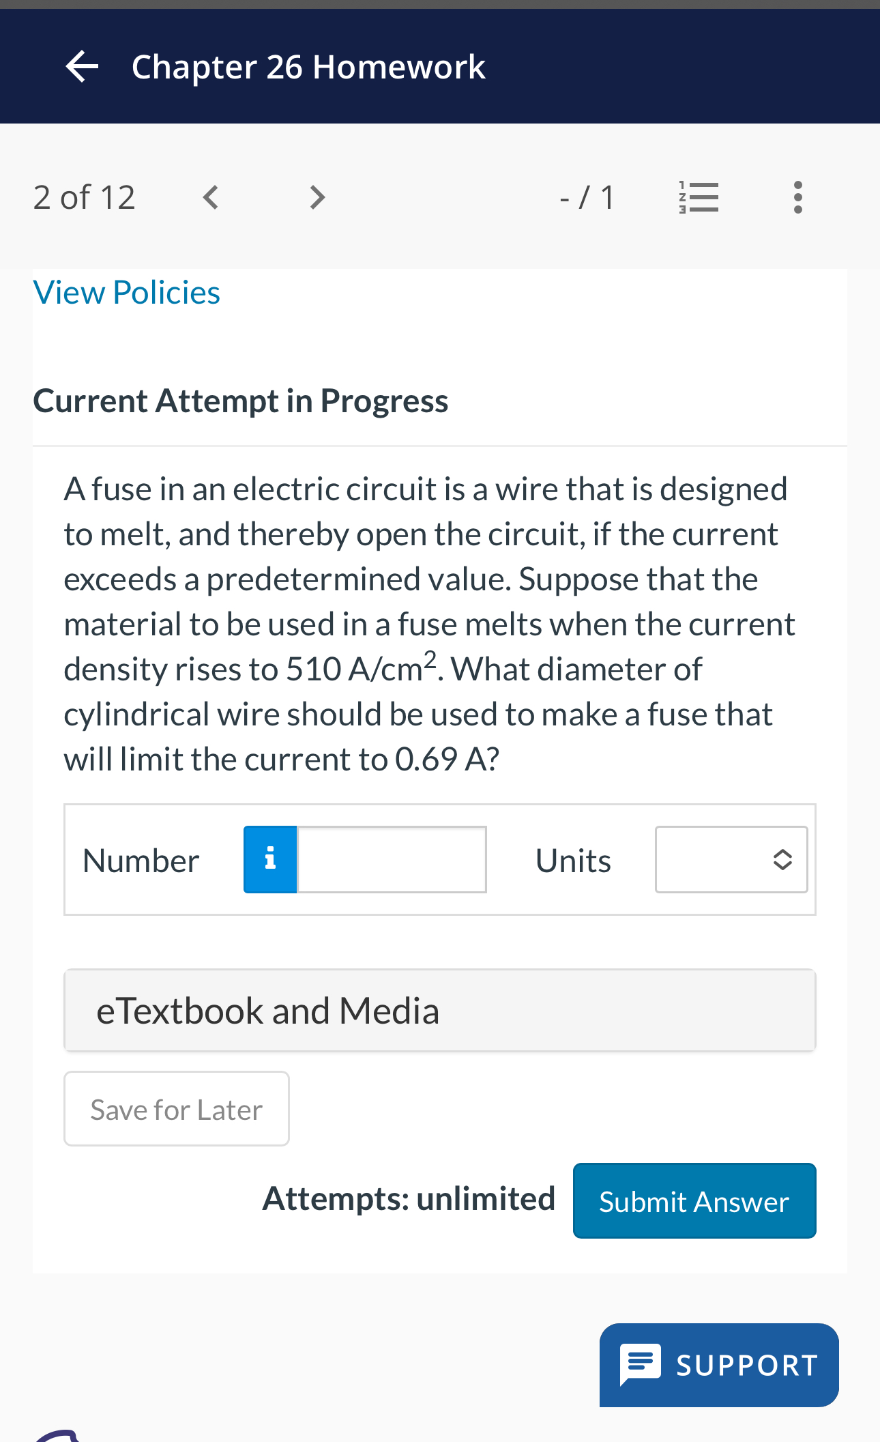This screenshot has width=880, height=1442.
Task: Click the Number answer input field
Action: pyautogui.click(x=392, y=859)
